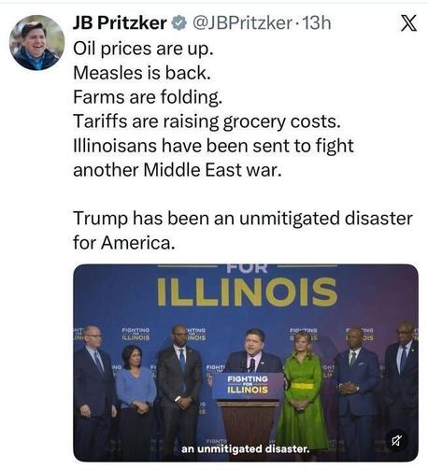Click the 'Oil prices are up.' line
This screenshot has height=470, width=428.
click(x=143, y=49)
